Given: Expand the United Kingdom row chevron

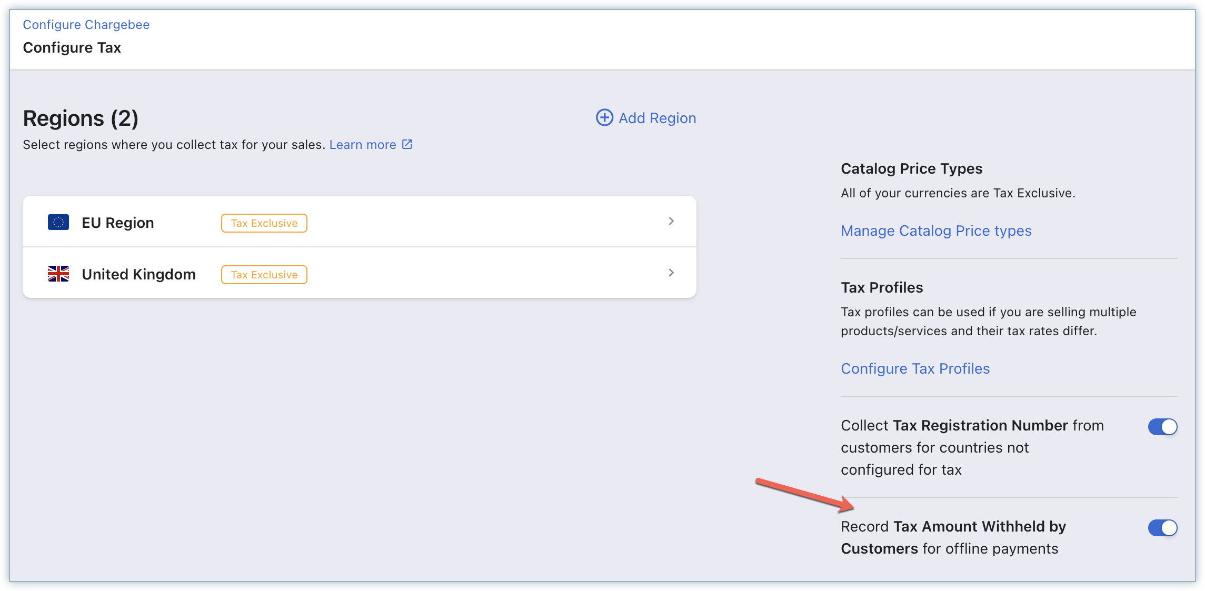Looking at the screenshot, I should click(671, 273).
